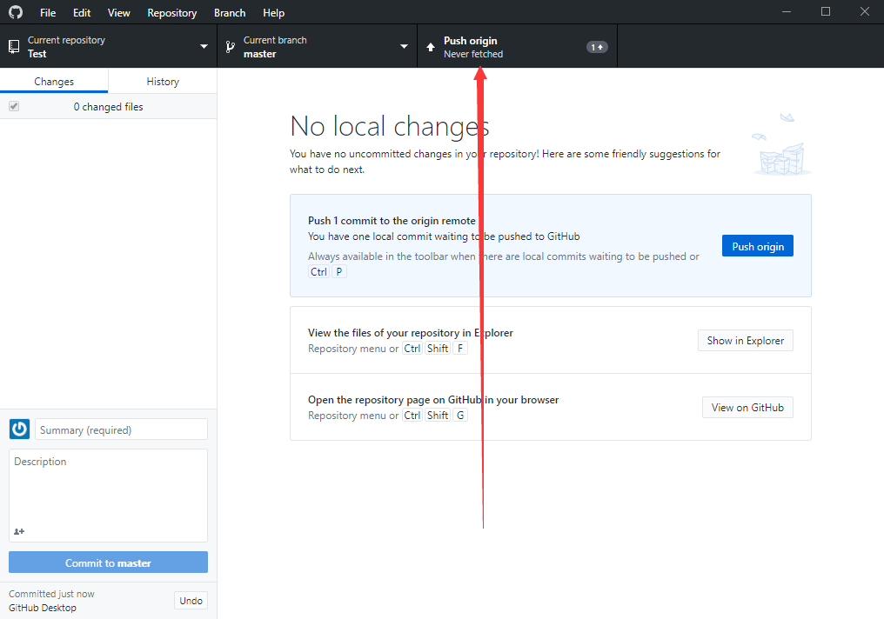Viewport: 884px width, 619px height.
Task: Click the 'GitHub Desktop' commit title
Action: point(43,607)
